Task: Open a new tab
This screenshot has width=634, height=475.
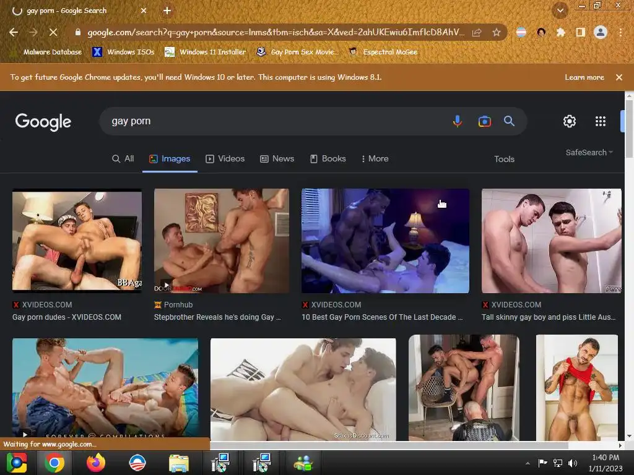Action: tap(167, 11)
